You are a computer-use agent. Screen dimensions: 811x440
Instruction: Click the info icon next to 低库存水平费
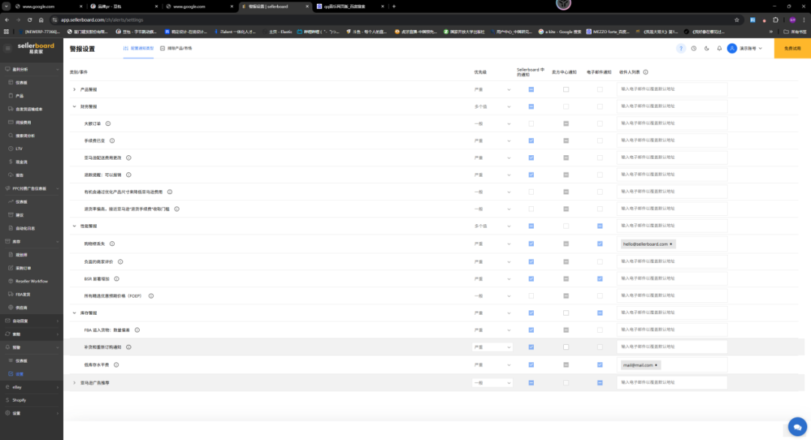coord(116,364)
